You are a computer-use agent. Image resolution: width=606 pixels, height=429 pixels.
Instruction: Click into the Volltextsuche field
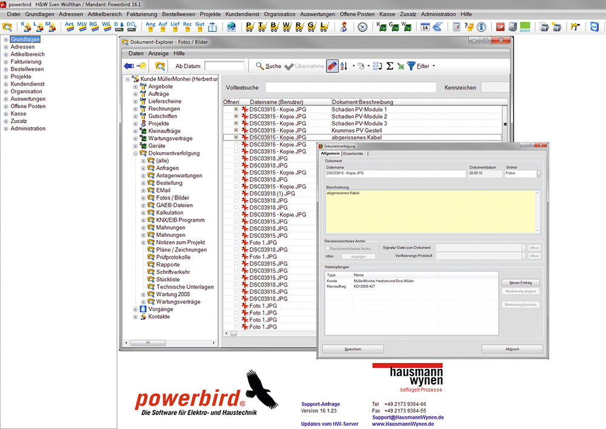pyautogui.click(x=350, y=87)
